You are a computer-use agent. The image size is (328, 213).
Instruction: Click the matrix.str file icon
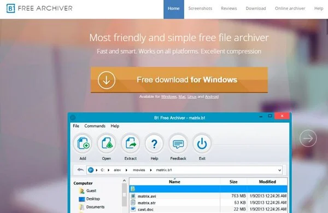pos(133,203)
